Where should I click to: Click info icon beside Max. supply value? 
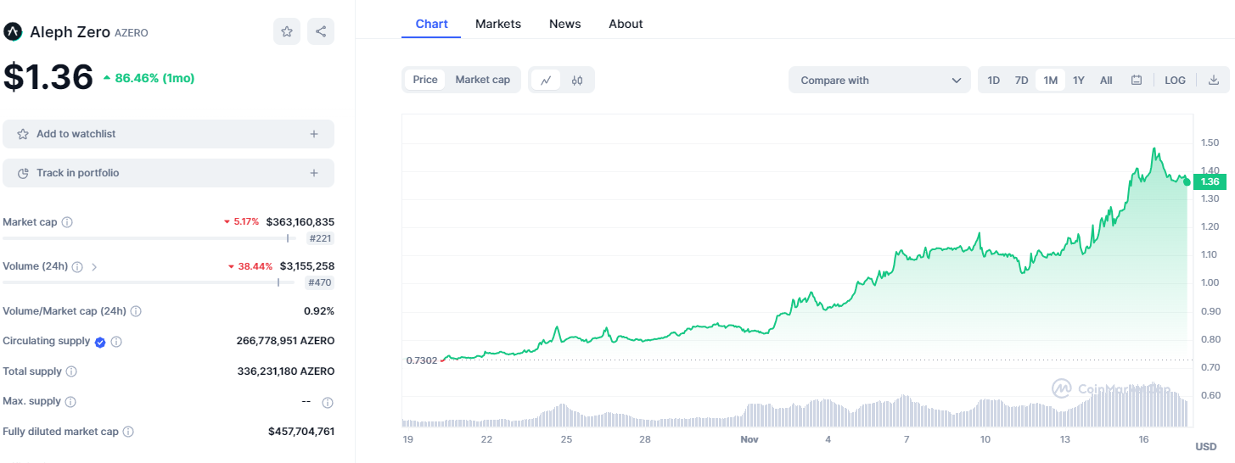tap(328, 403)
